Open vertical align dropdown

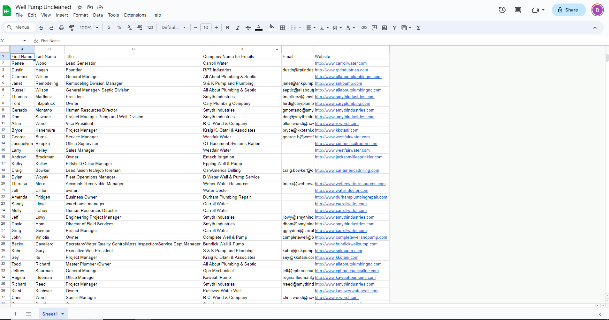324,28
